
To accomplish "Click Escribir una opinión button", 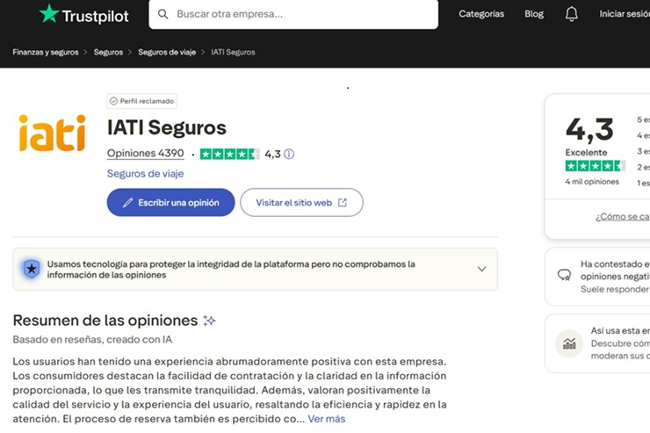I will click(x=170, y=203).
